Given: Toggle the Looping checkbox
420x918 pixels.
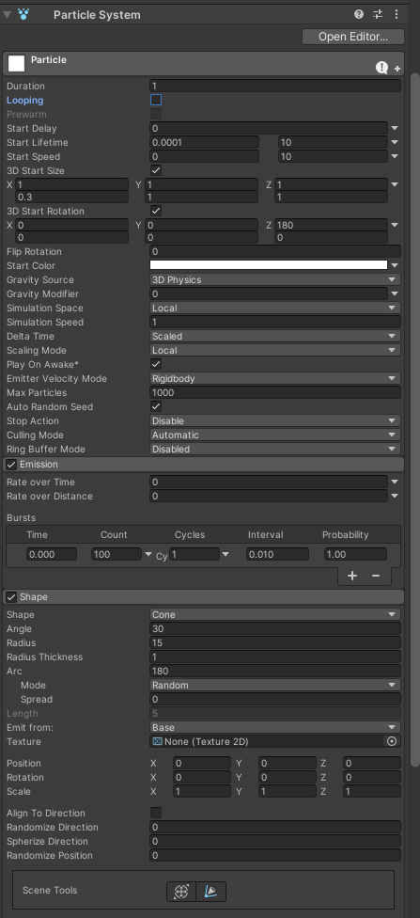Looking at the screenshot, I should pyautogui.click(x=156, y=100).
